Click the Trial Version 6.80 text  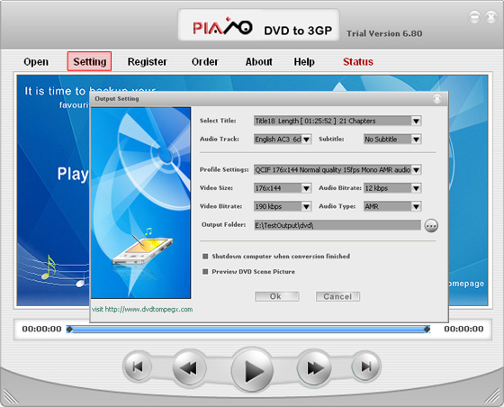pyautogui.click(x=384, y=33)
